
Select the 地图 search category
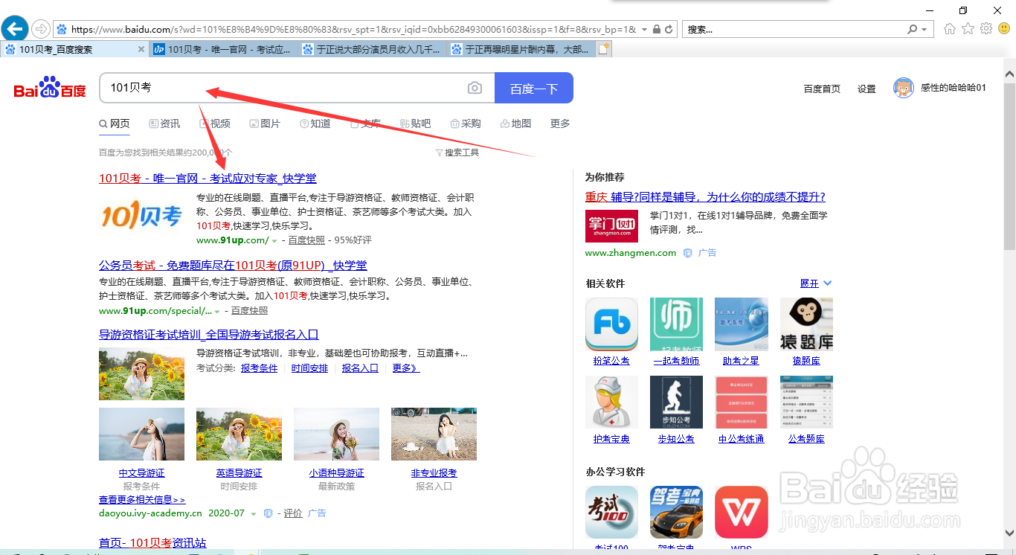click(x=516, y=123)
